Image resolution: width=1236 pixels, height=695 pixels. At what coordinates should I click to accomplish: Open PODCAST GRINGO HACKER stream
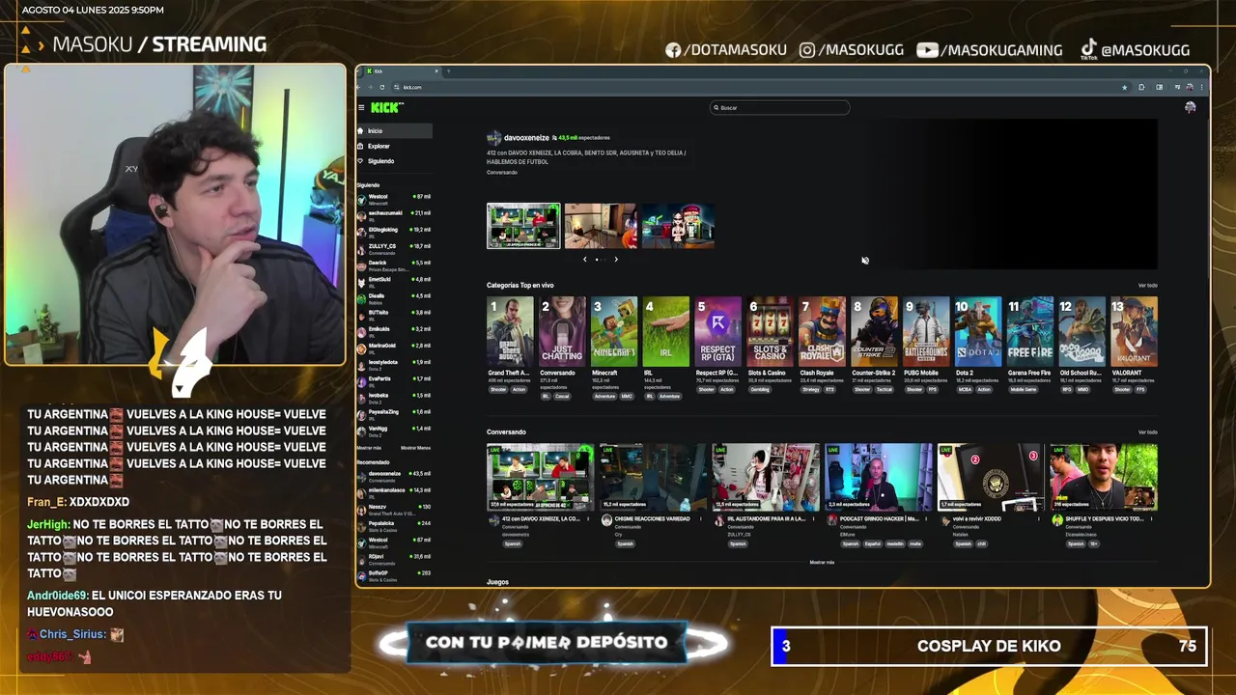[x=878, y=477]
